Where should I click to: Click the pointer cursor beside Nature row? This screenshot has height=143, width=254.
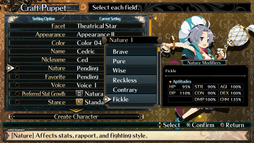tap(10, 68)
